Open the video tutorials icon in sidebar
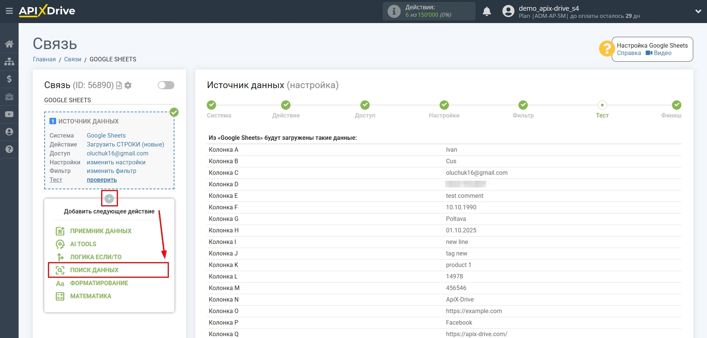This screenshot has height=338, width=707. 9,114
